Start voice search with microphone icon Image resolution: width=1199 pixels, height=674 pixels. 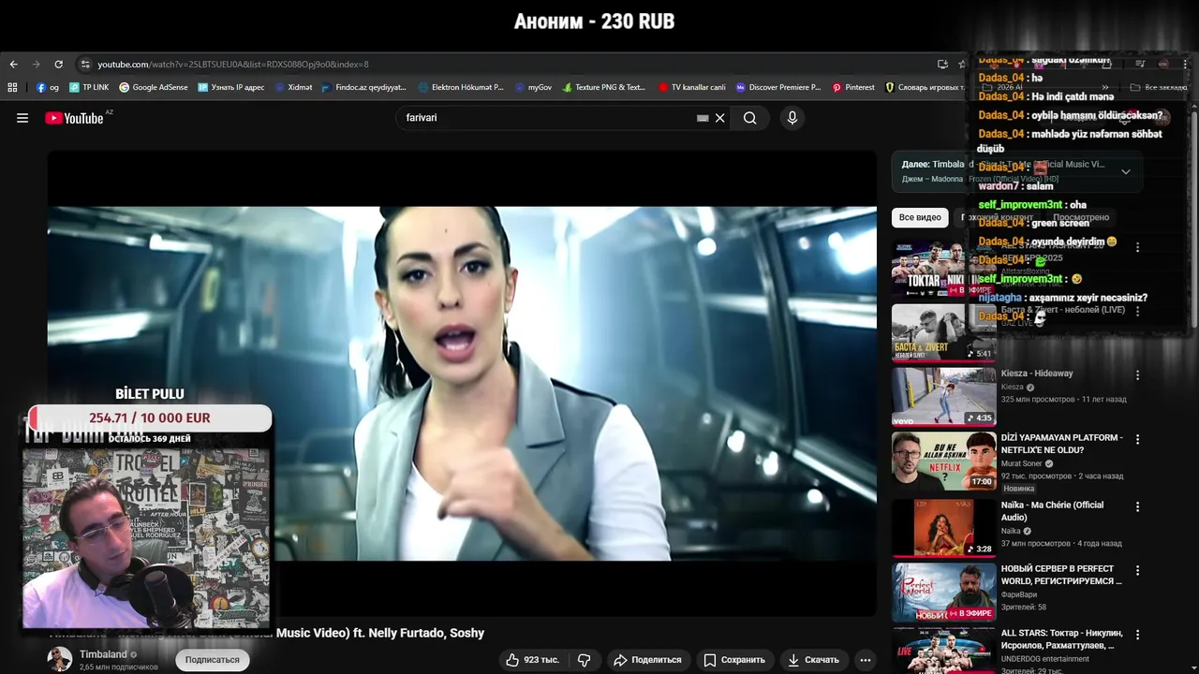(792, 118)
